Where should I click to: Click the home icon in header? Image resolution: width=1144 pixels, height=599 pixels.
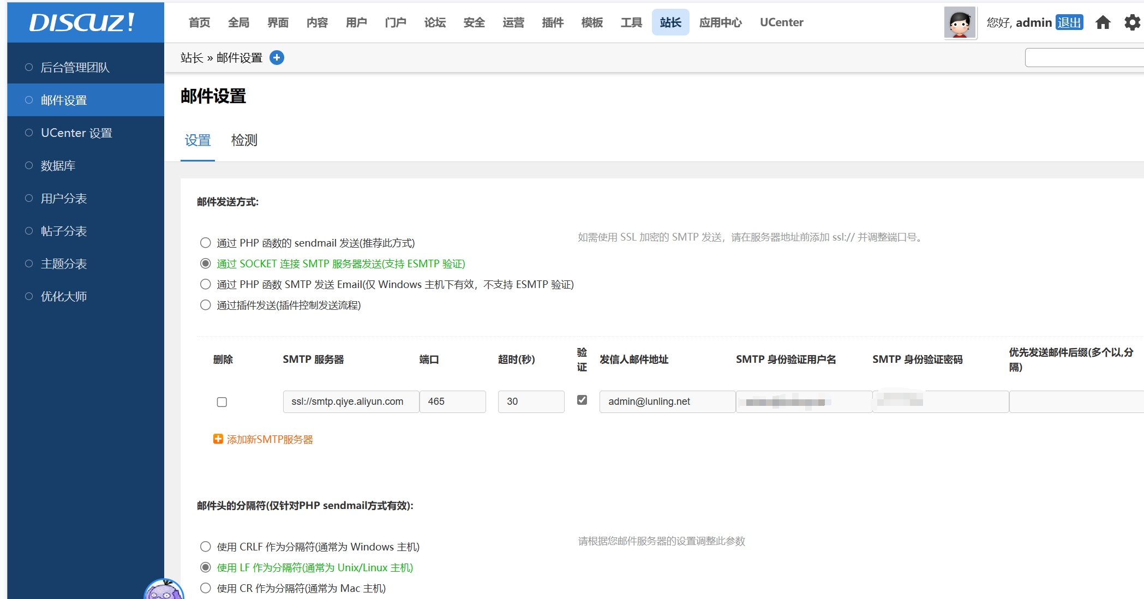(1103, 22)
